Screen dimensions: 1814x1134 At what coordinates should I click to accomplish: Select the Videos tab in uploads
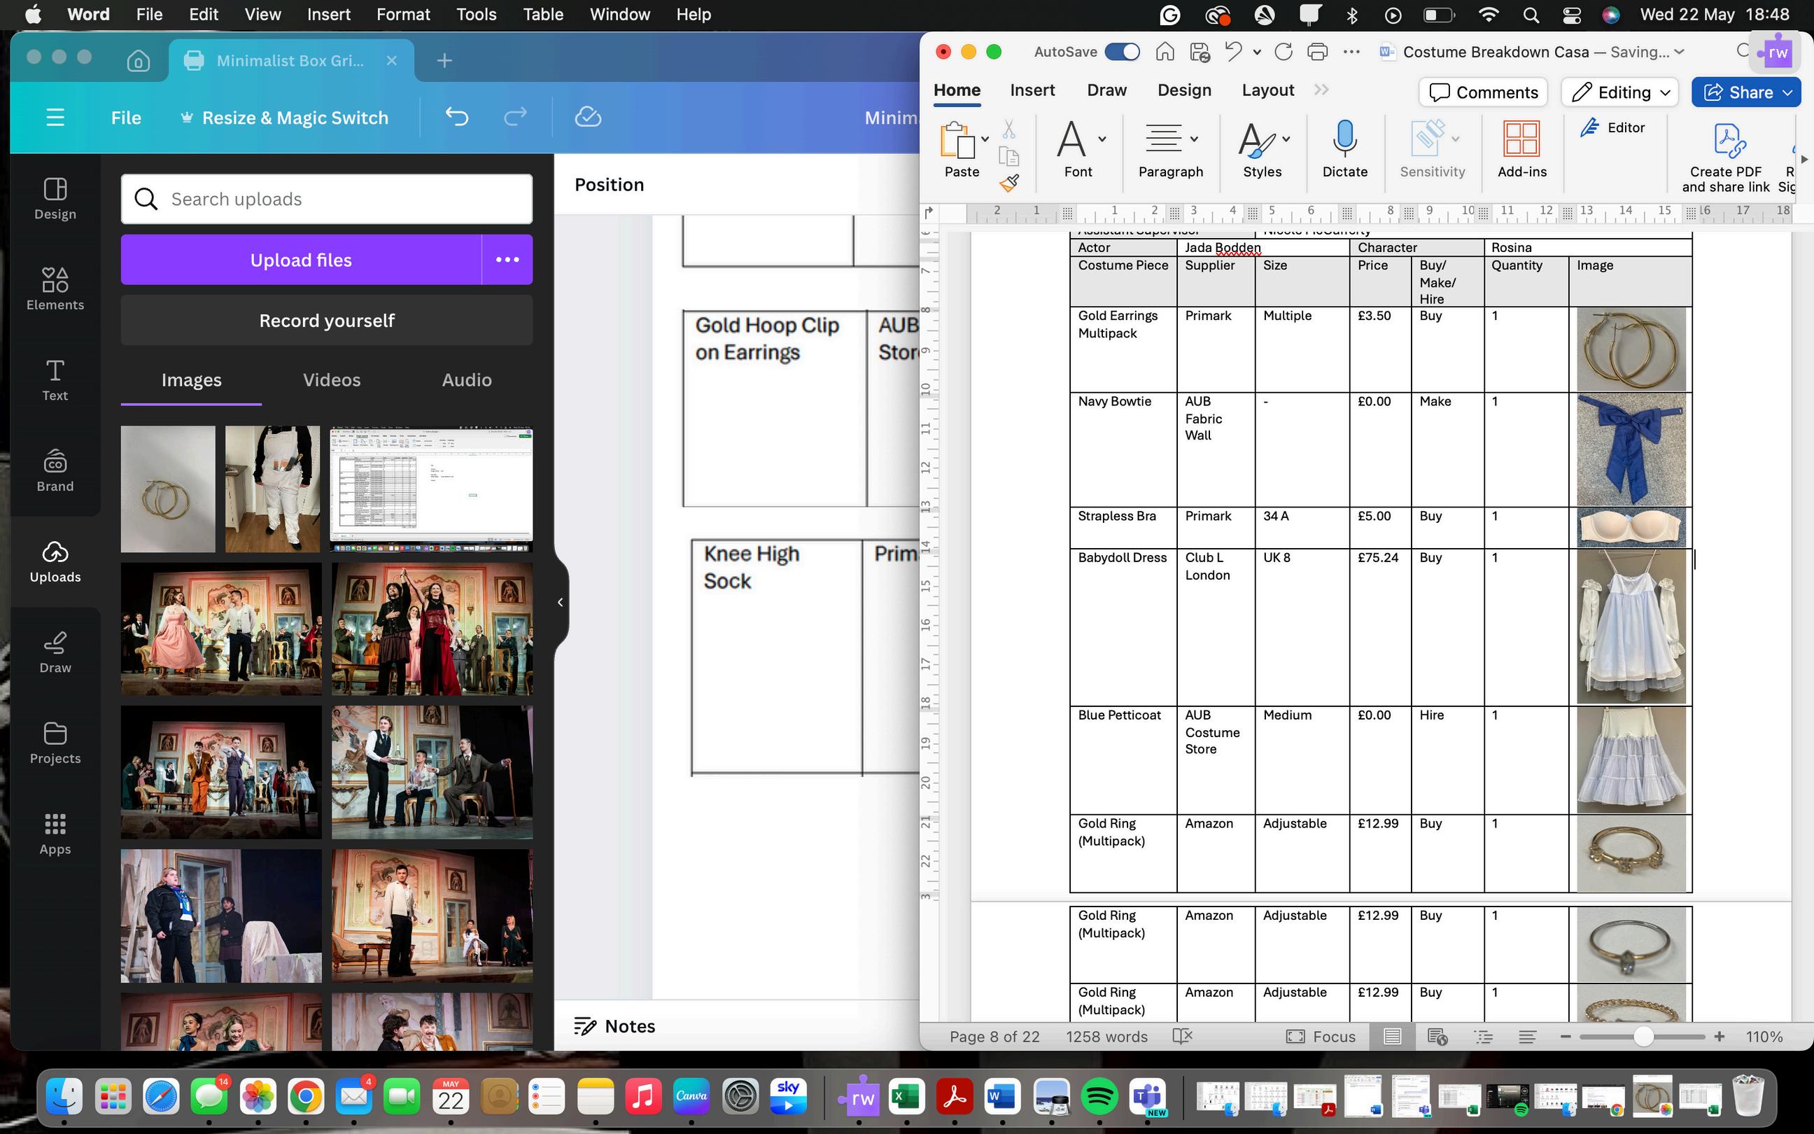click(331, 380)
